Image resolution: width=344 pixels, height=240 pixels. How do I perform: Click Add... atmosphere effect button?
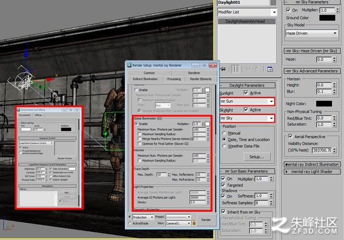(x=67, y=193)
